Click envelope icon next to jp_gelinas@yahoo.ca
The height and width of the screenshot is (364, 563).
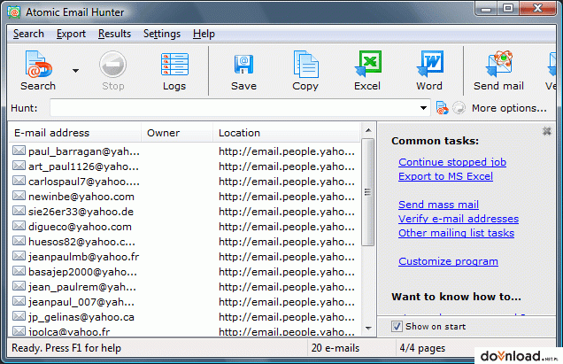coord(19,316)
